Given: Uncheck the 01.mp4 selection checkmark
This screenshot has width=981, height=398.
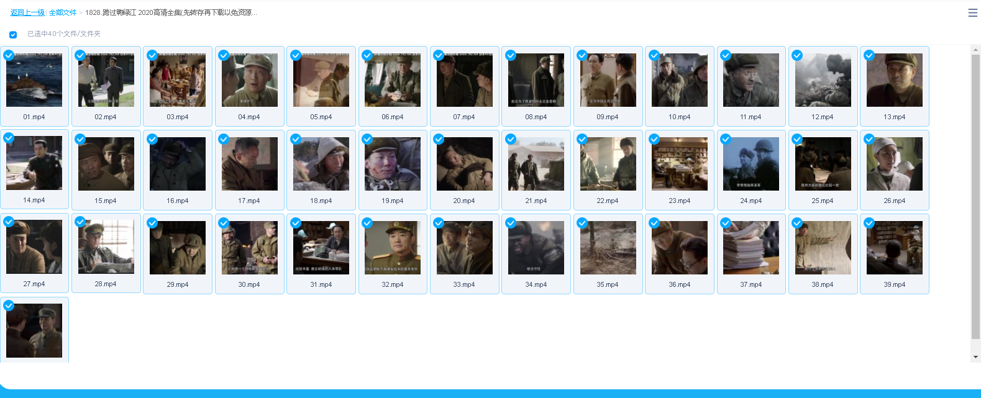Looking at the screenshot, I should [9, 55].
